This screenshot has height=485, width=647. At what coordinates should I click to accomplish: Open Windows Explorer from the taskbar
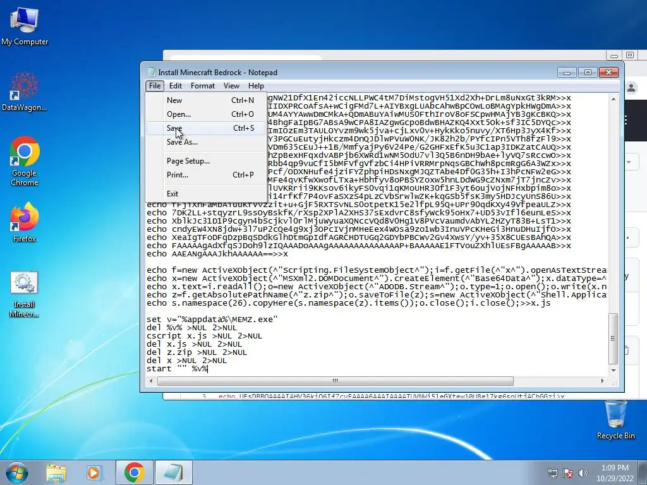(56, 472)
